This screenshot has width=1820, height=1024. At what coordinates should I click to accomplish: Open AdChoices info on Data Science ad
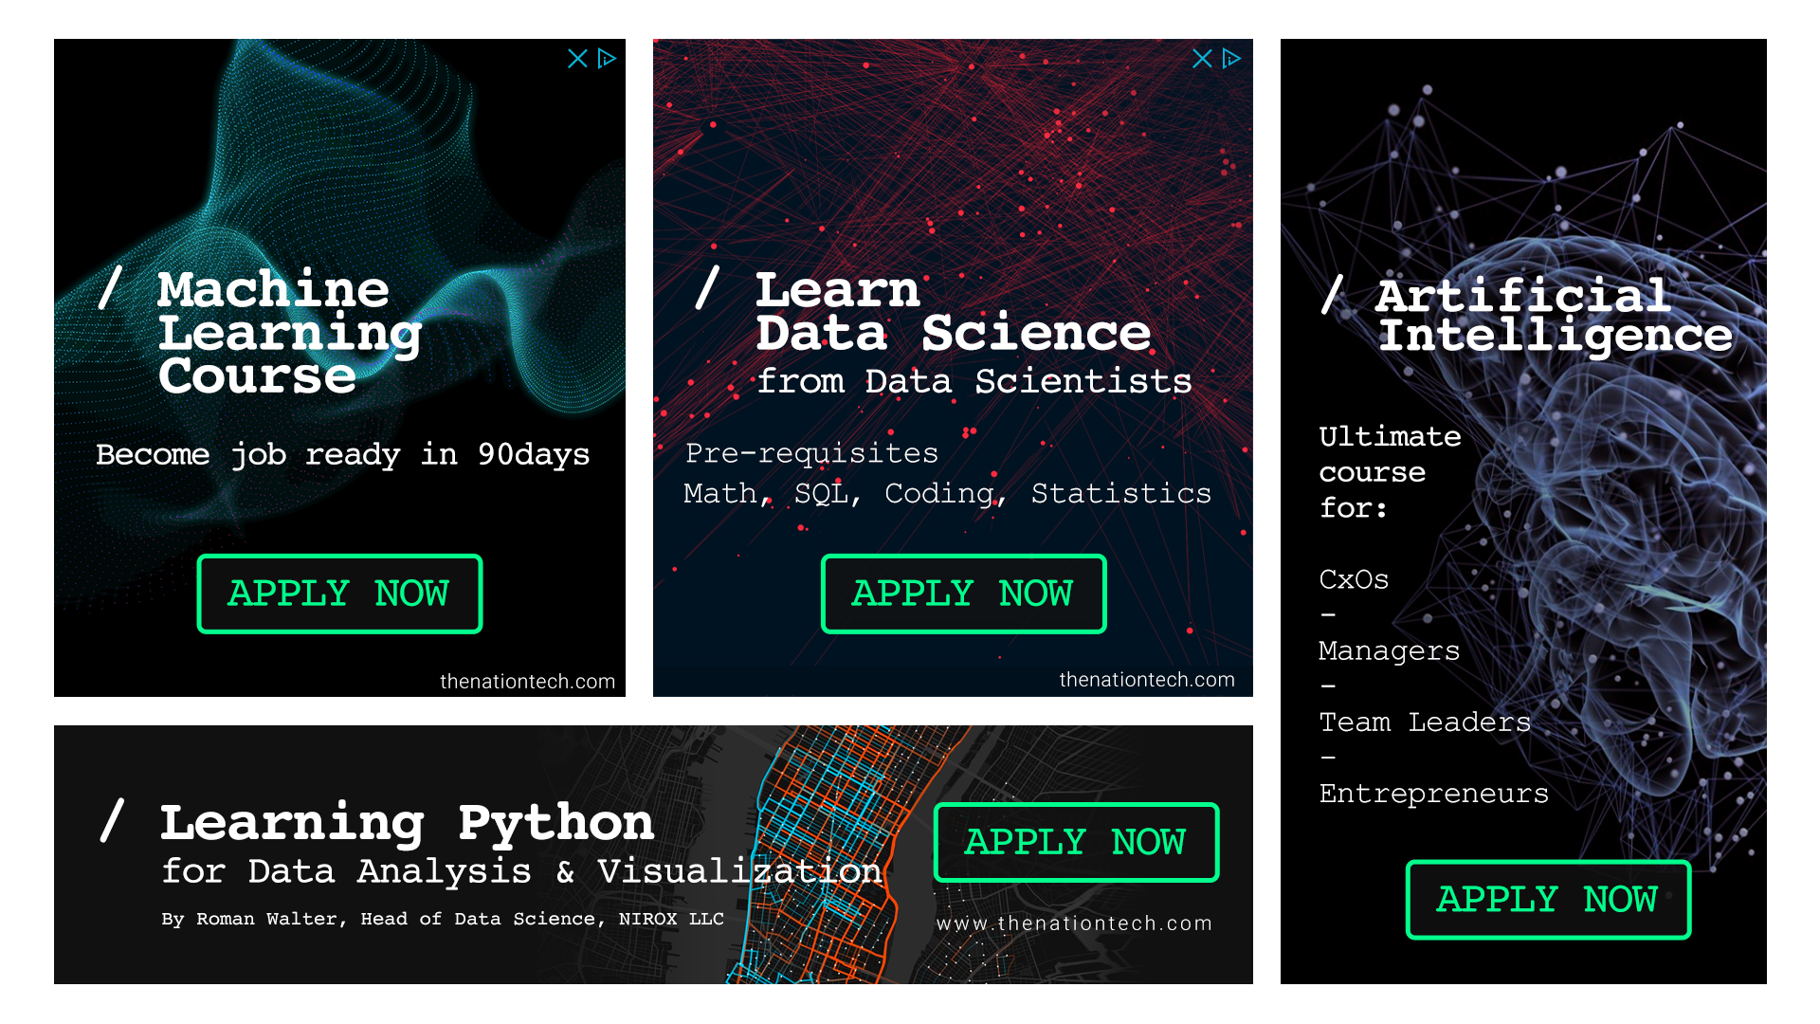click(x=1231, y=59)
